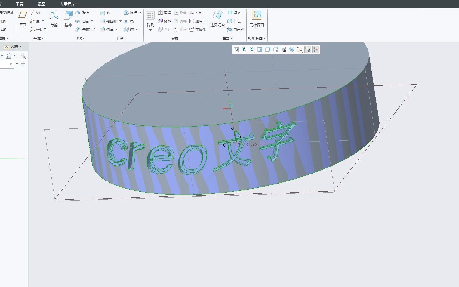
Task: Launch the 自由式 freestyle tool
Action: (x=236, y=29)
